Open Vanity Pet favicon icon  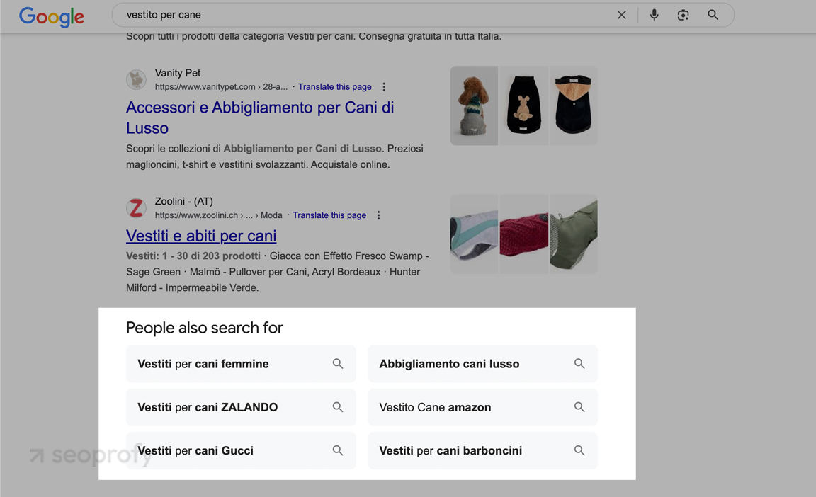136,79
